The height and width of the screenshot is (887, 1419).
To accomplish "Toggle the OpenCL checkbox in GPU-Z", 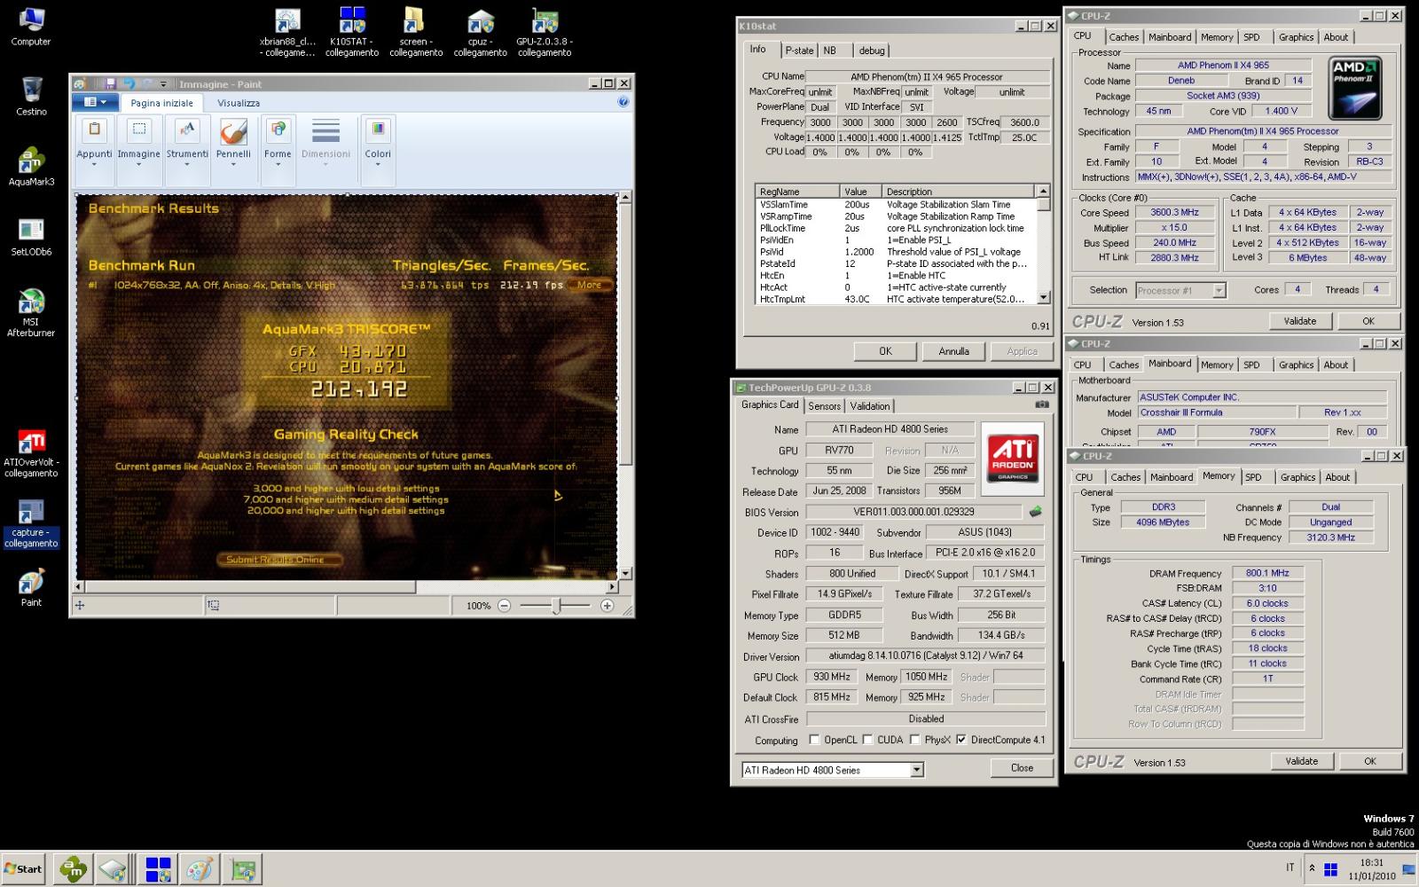I will pyautogui.click(x=814, y=739).
